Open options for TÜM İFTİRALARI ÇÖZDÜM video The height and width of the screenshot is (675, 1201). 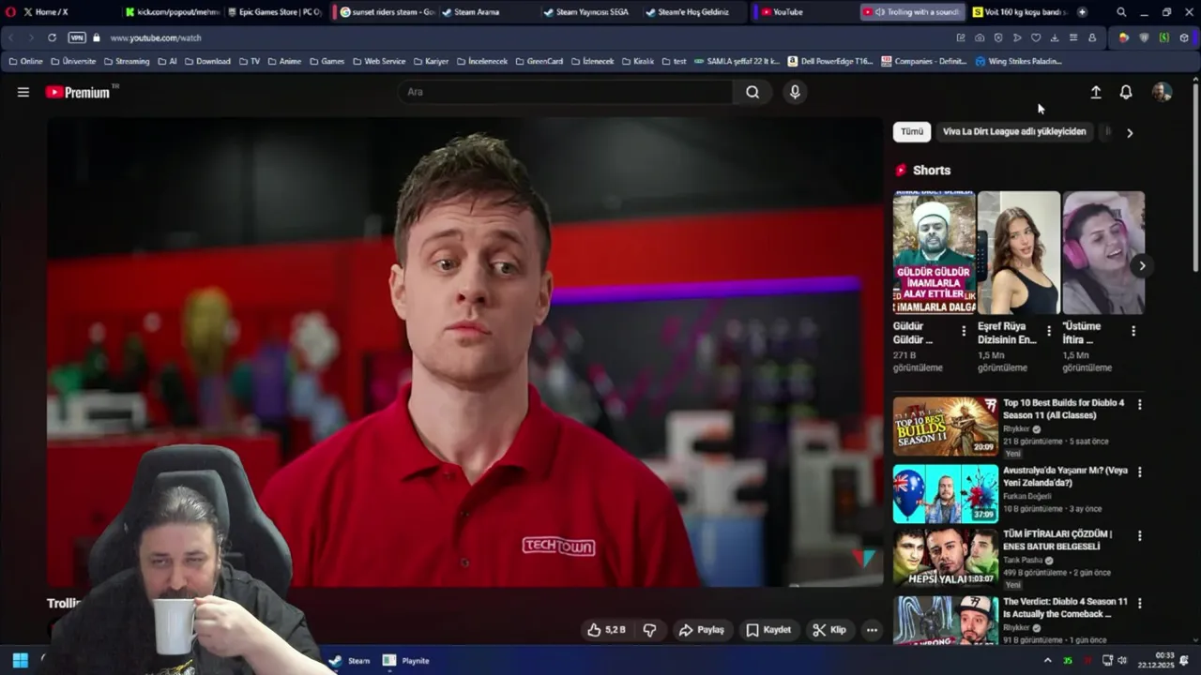pyautogui.click(x=1140, y=536)
